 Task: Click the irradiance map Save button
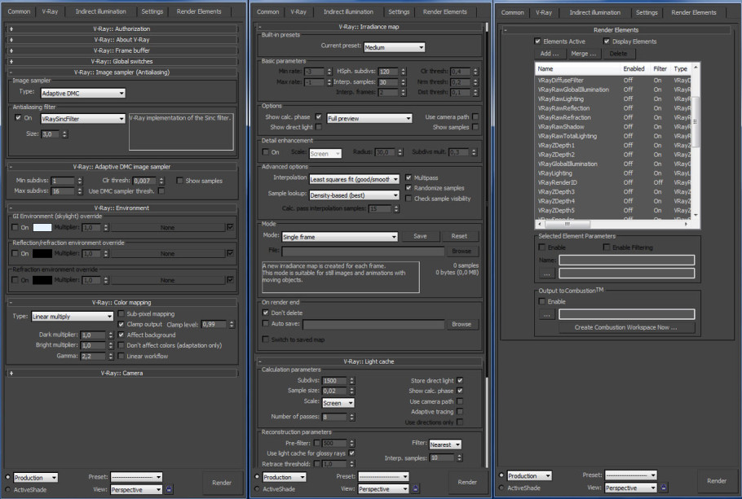tap(420, 236)
